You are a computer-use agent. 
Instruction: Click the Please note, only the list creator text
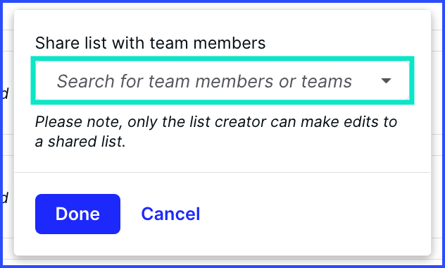[151, 122]
